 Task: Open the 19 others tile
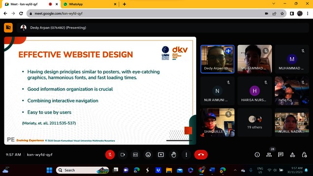click(255, 123)
